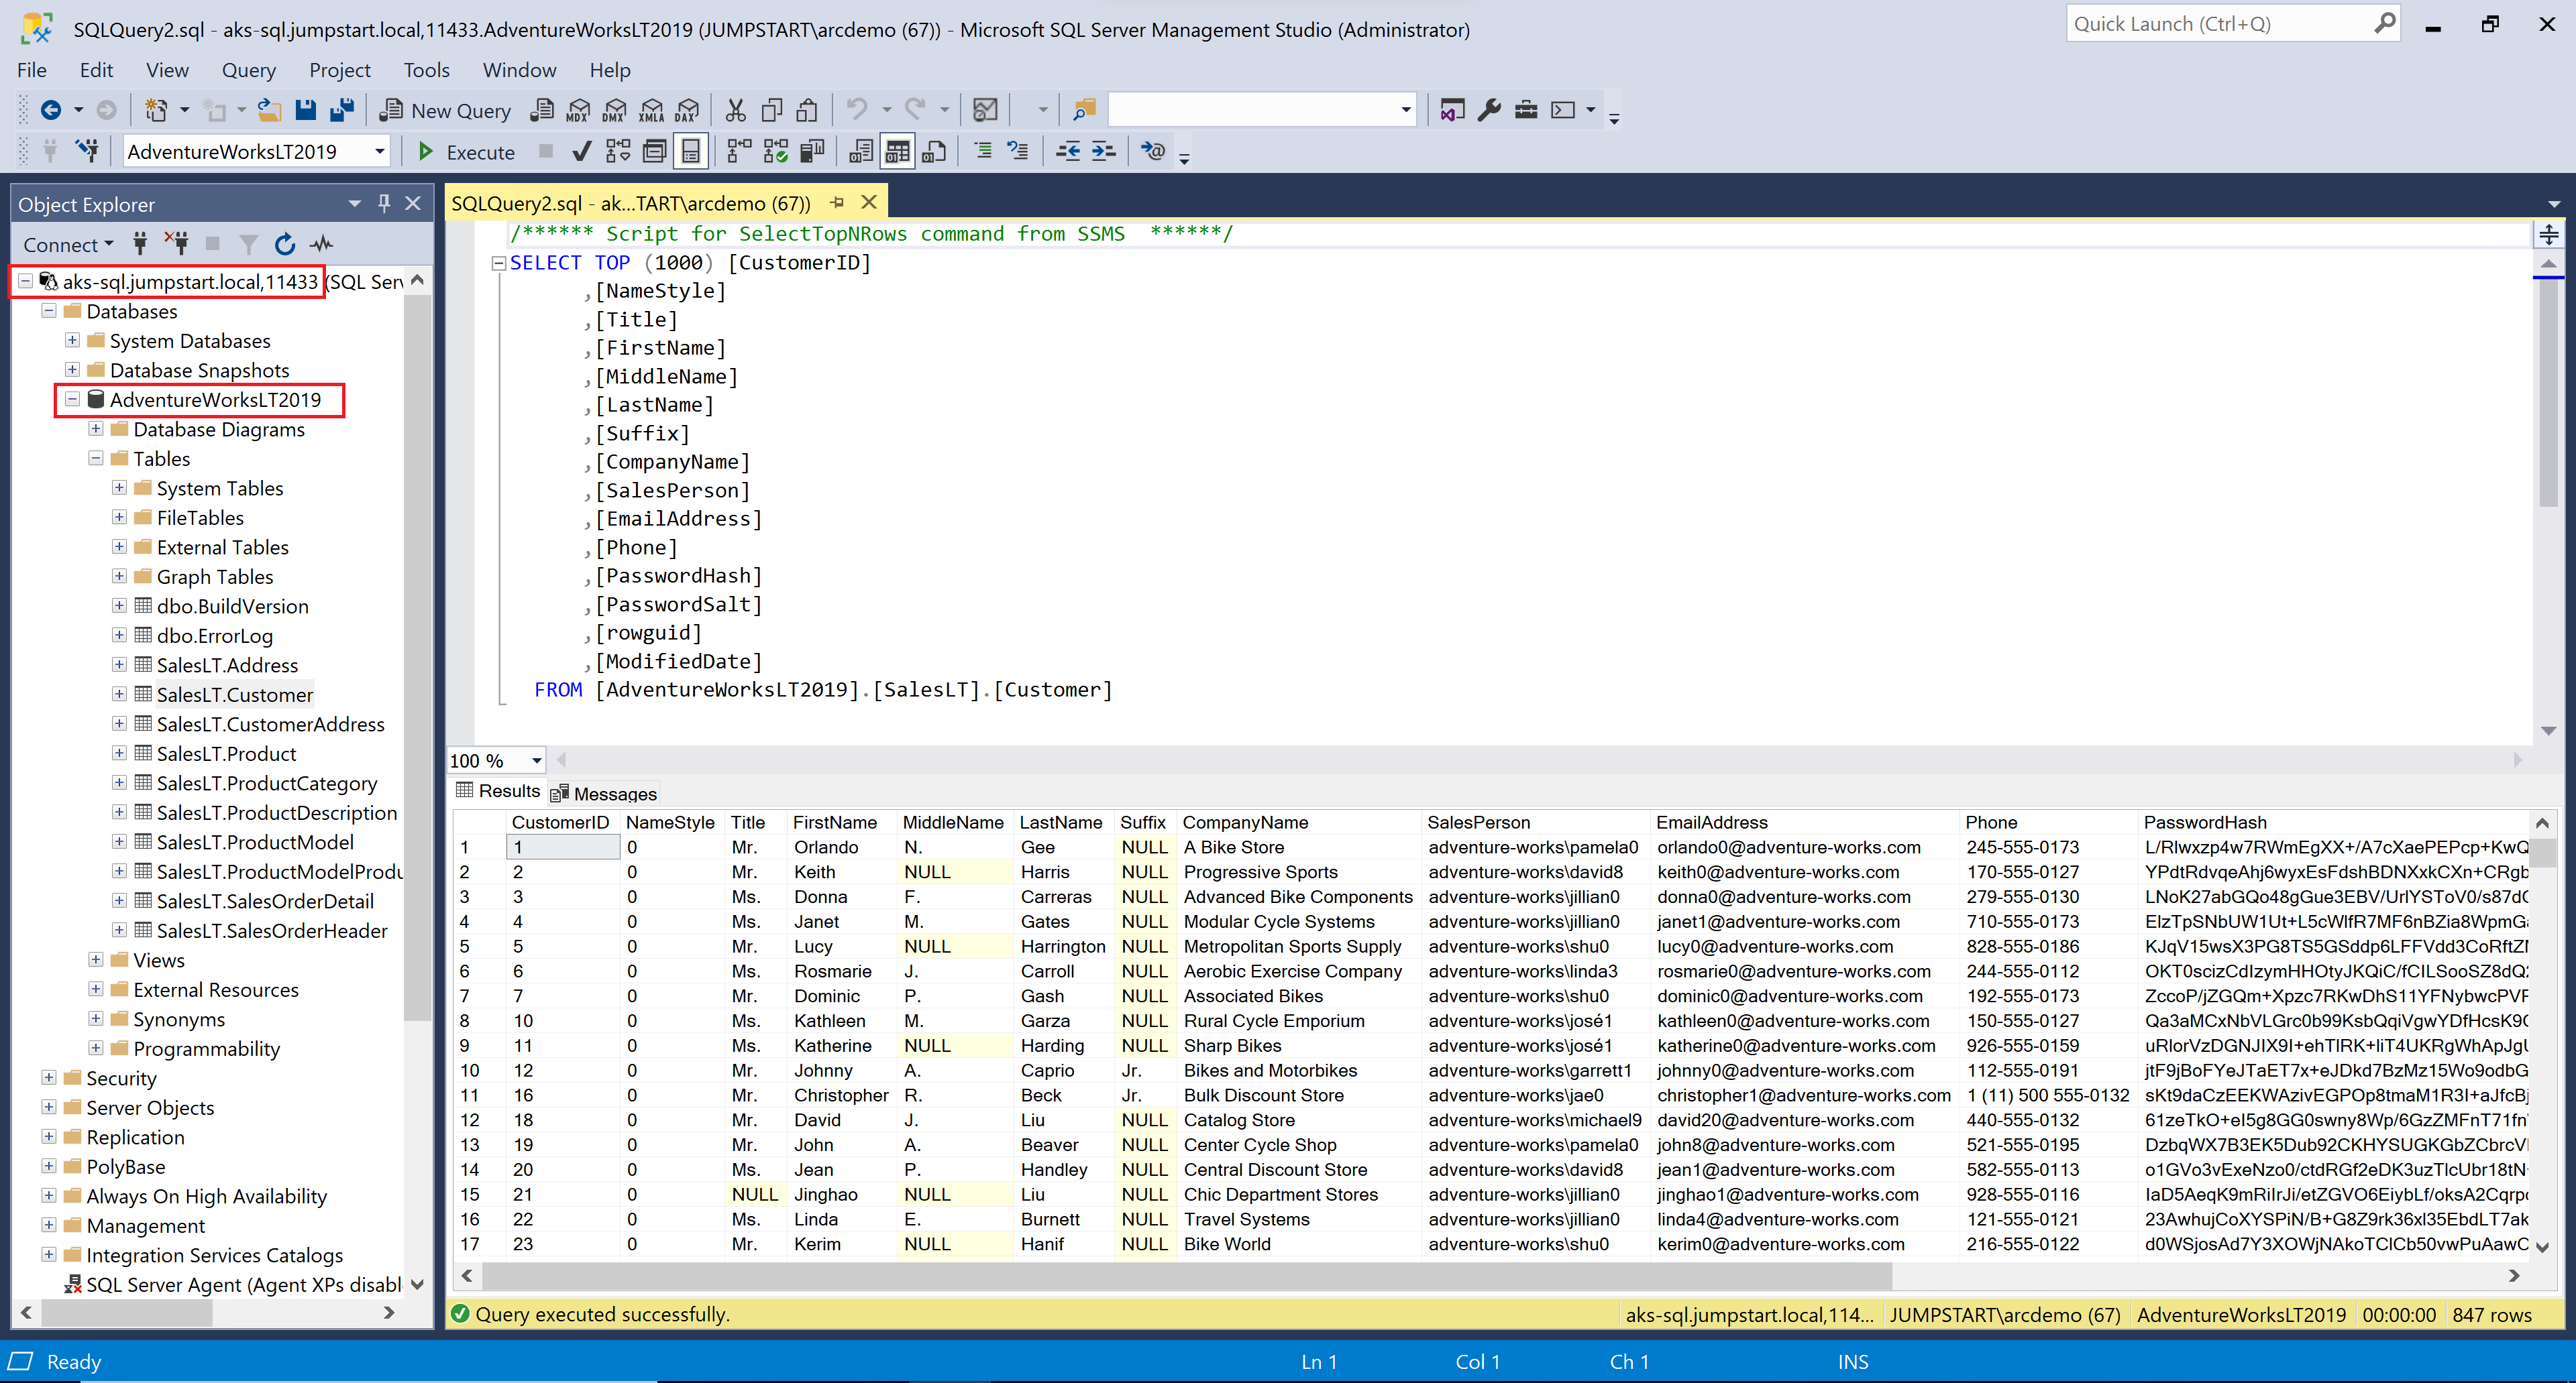
Task: Click the Parse checkmark icon
Action: pyautogui.click(x=581, y=152)
